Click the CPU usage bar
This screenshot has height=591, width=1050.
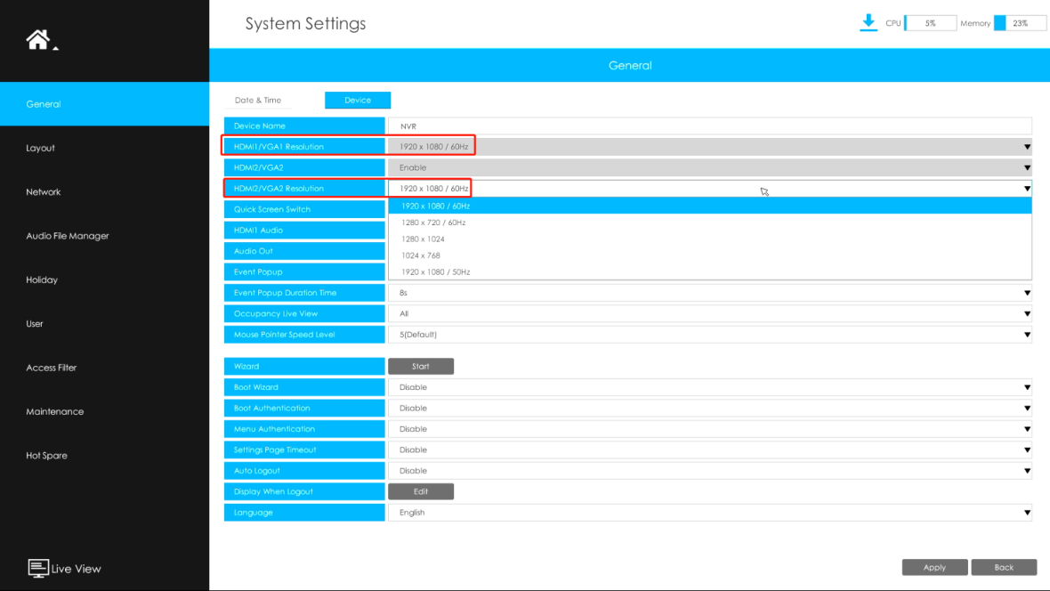pos(930,23)
